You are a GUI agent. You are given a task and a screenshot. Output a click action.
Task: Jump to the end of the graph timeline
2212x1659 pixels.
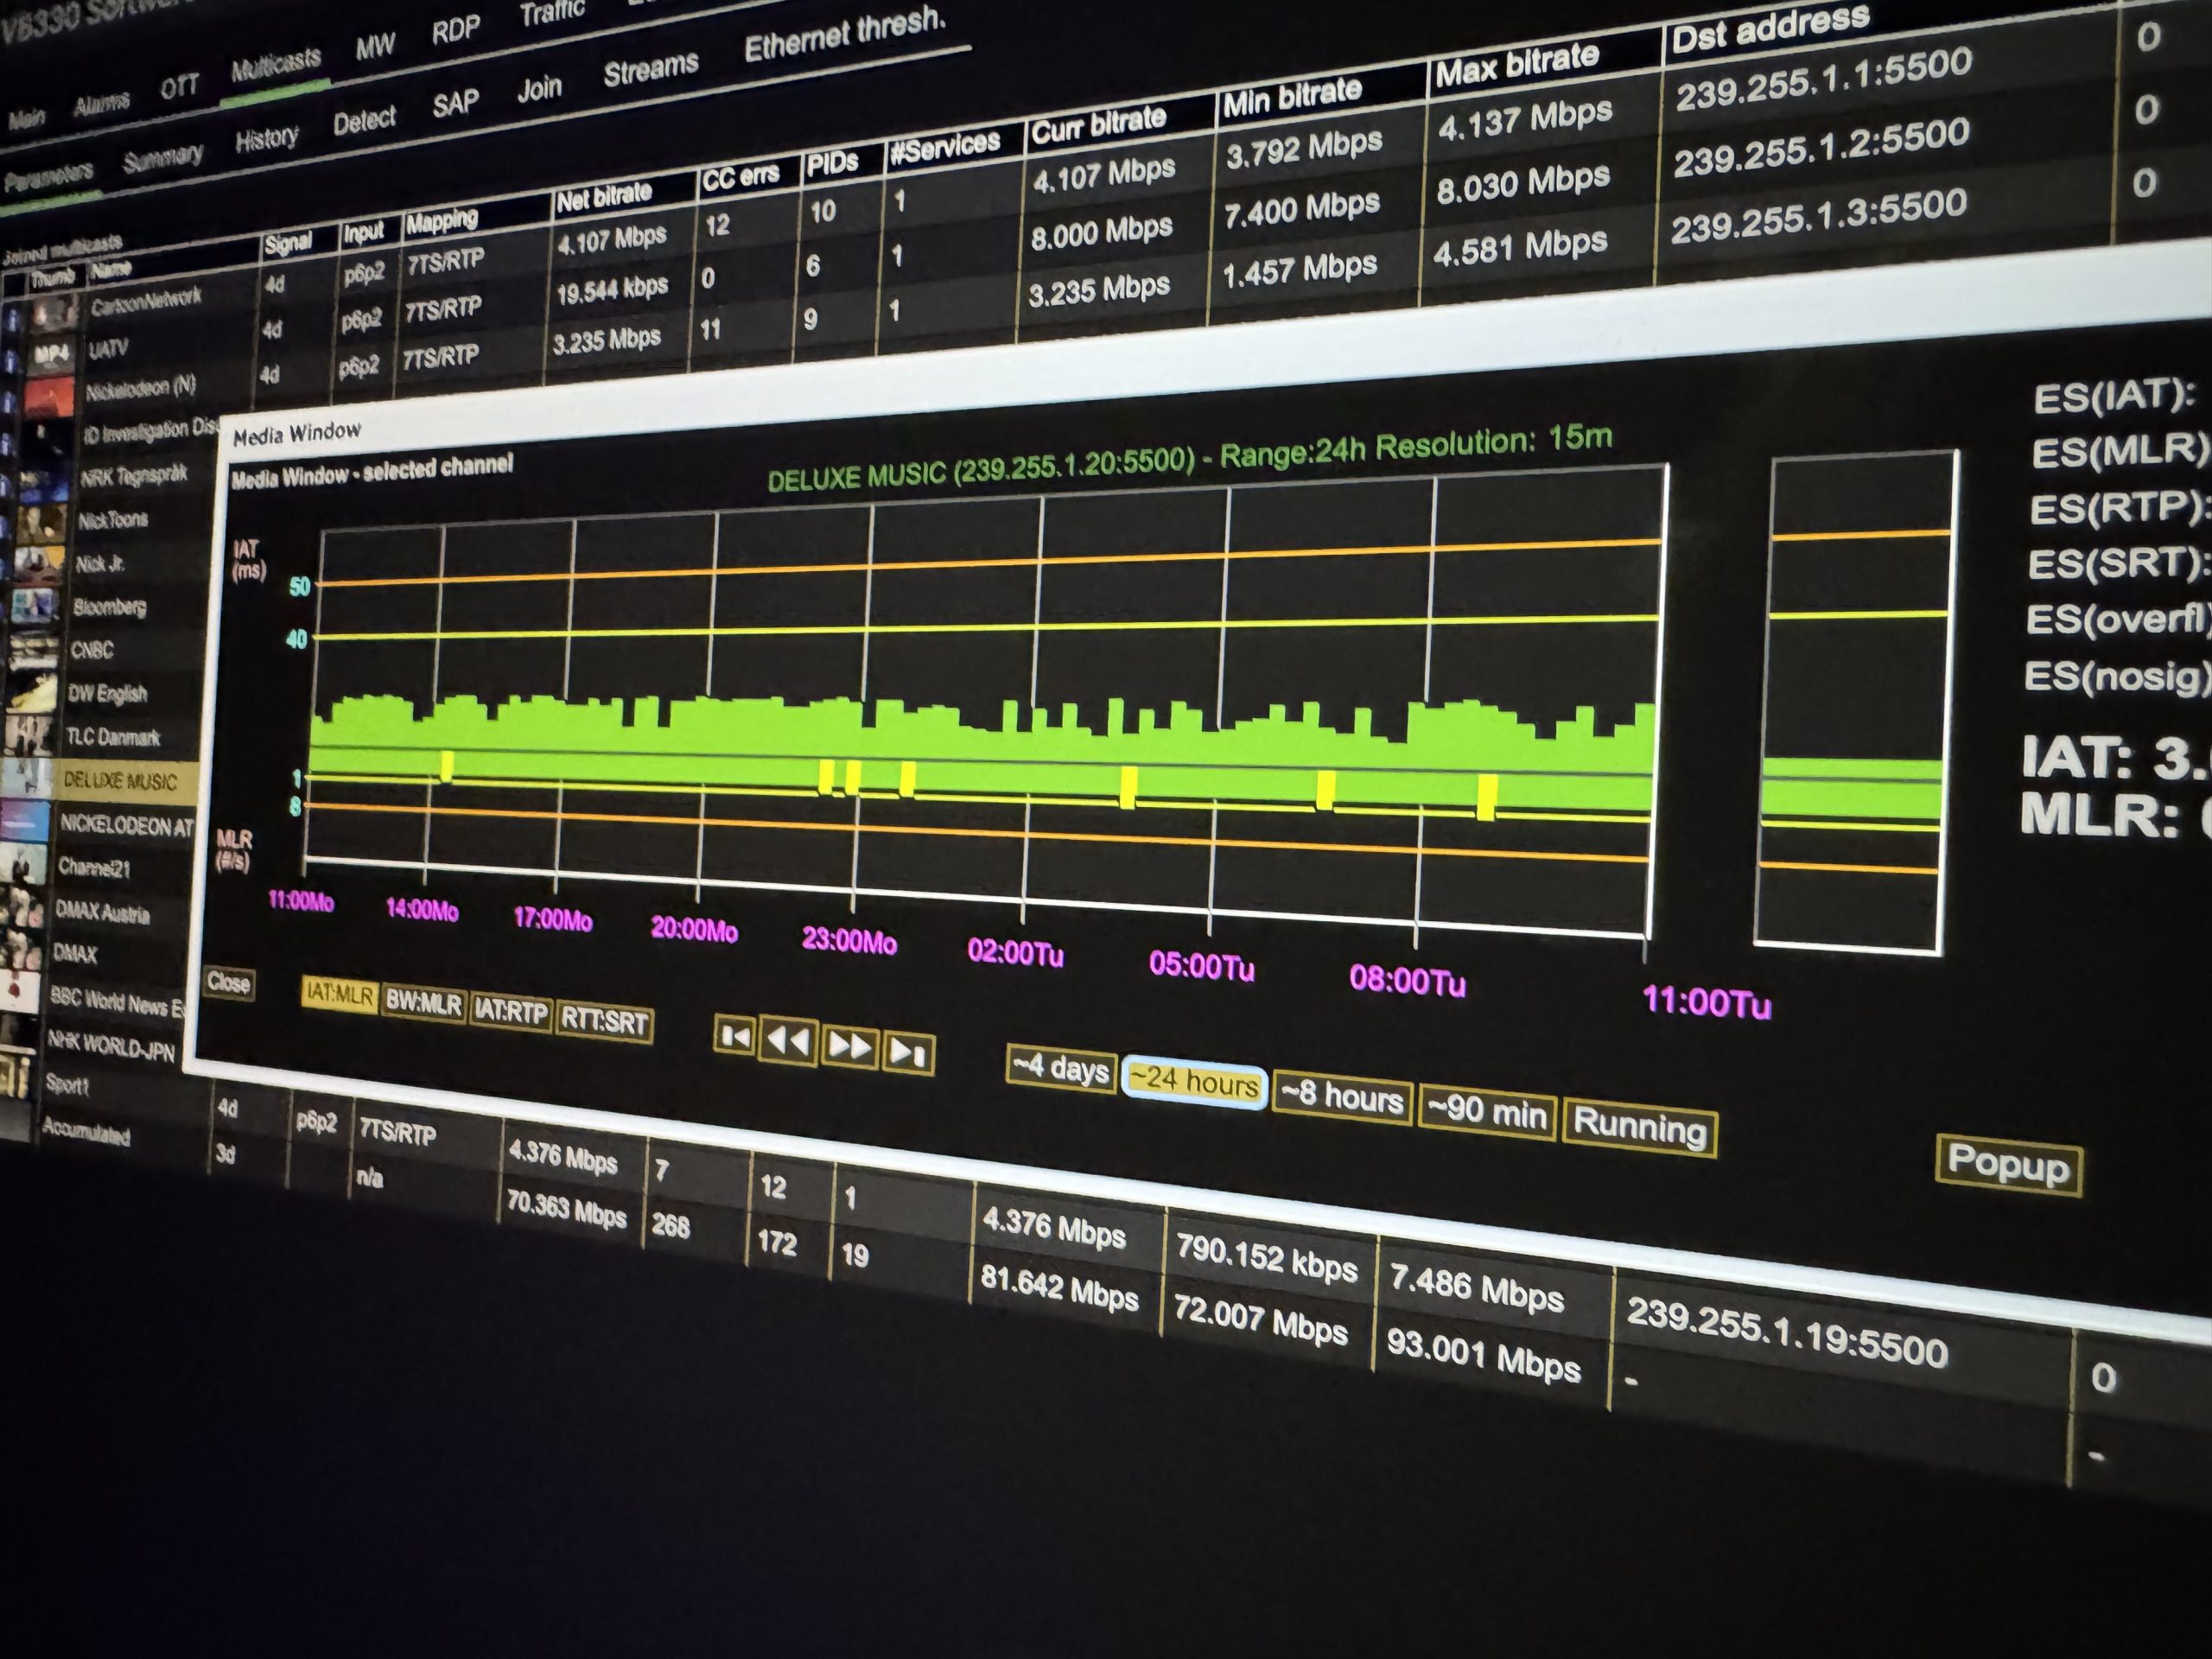pyautogui.click(x=908, y=1052)
